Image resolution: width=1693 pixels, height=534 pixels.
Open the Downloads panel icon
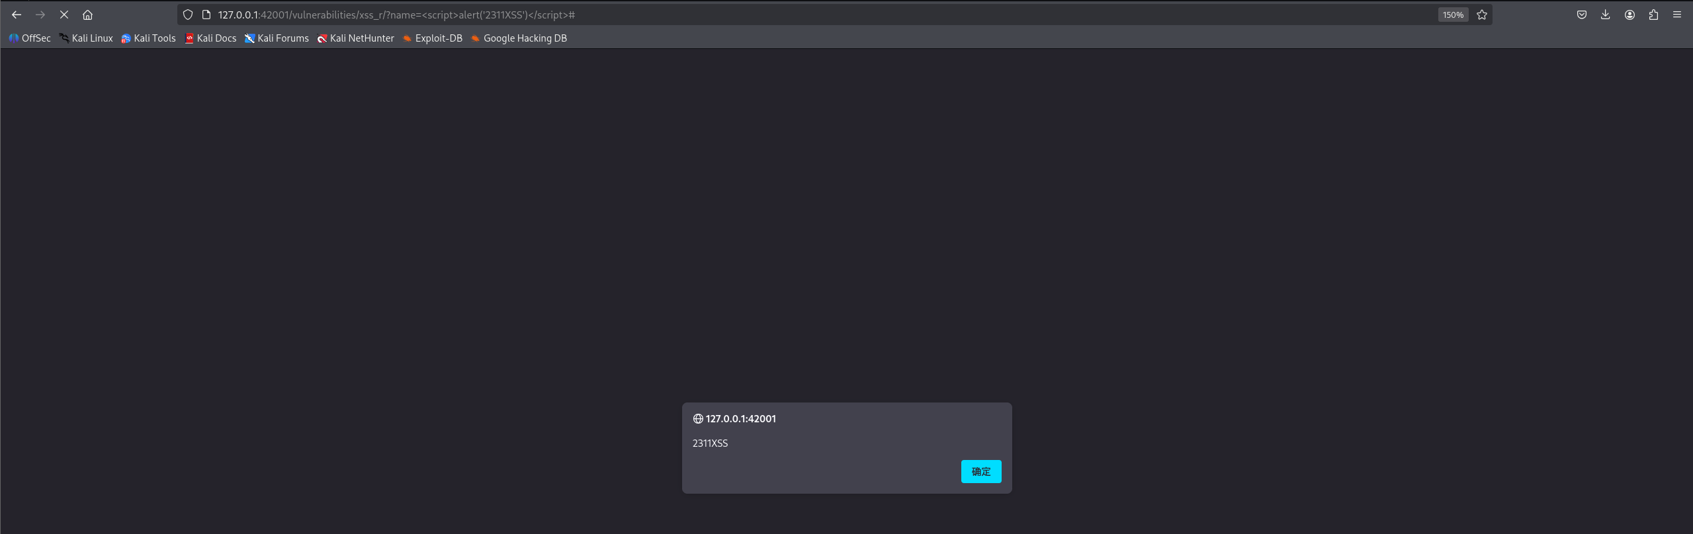pos(1606,15)
